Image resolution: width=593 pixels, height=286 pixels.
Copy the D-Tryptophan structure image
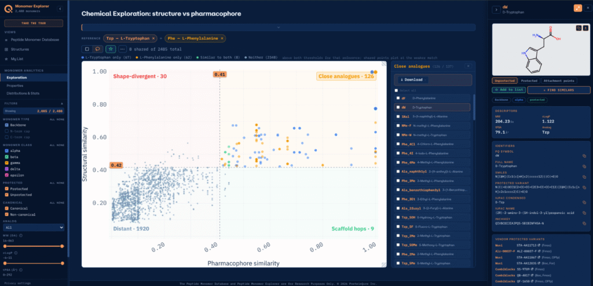coord(579,28)
